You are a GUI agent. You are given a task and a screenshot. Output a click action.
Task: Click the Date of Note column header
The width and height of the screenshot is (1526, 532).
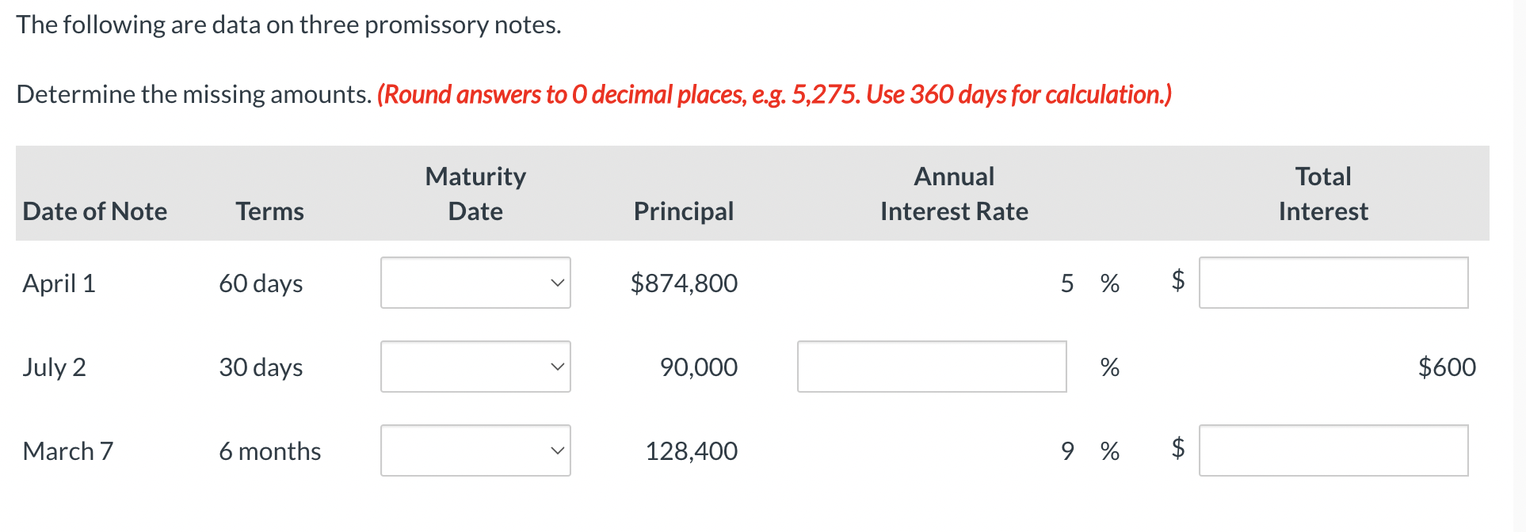click(x=95, y=211)
